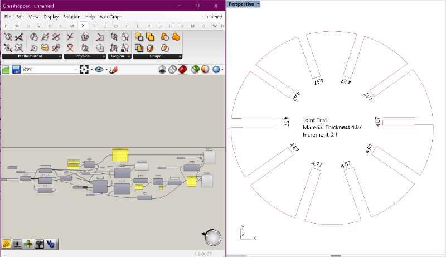446x257 pixels.
Task: Select the active X (Intersect) tab
Action: pyautogui.click(x=83, y=26)
